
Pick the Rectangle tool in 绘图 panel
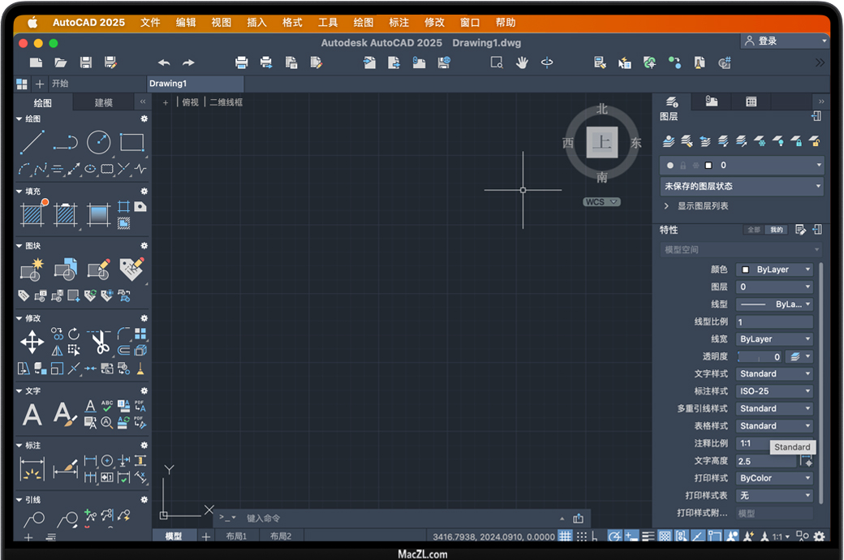click(x=131, y=143)
